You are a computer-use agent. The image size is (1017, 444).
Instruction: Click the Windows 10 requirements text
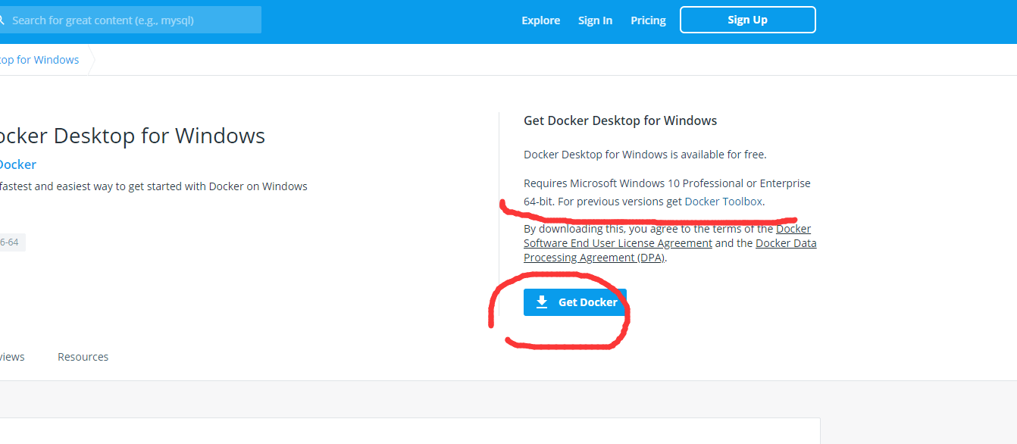click(667, 183)
